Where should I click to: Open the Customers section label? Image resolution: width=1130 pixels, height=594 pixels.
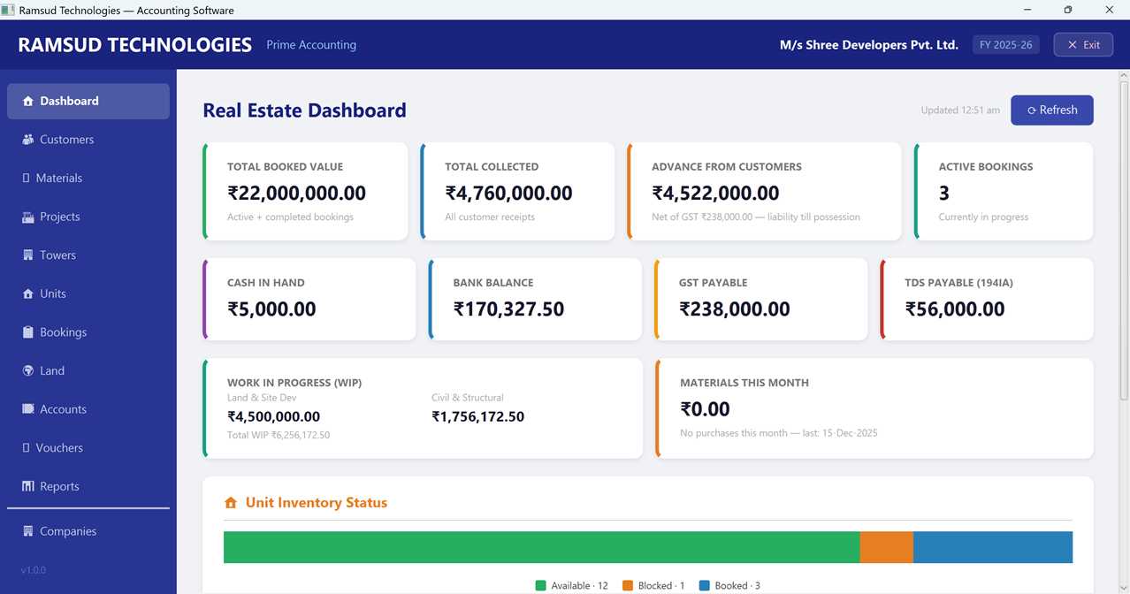coord(66,140)
